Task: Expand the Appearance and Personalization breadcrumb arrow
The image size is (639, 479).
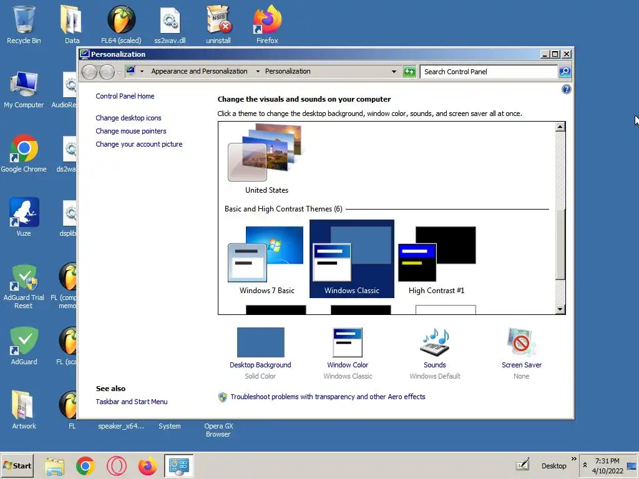Action: 258,71
